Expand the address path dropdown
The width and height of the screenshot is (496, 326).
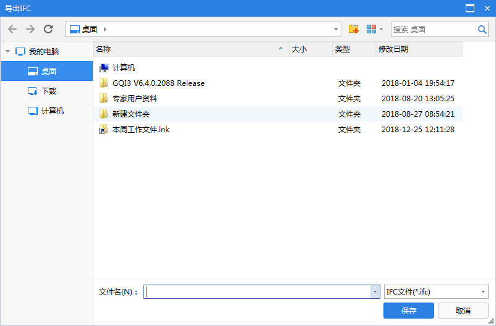click(x=336, y=29)
